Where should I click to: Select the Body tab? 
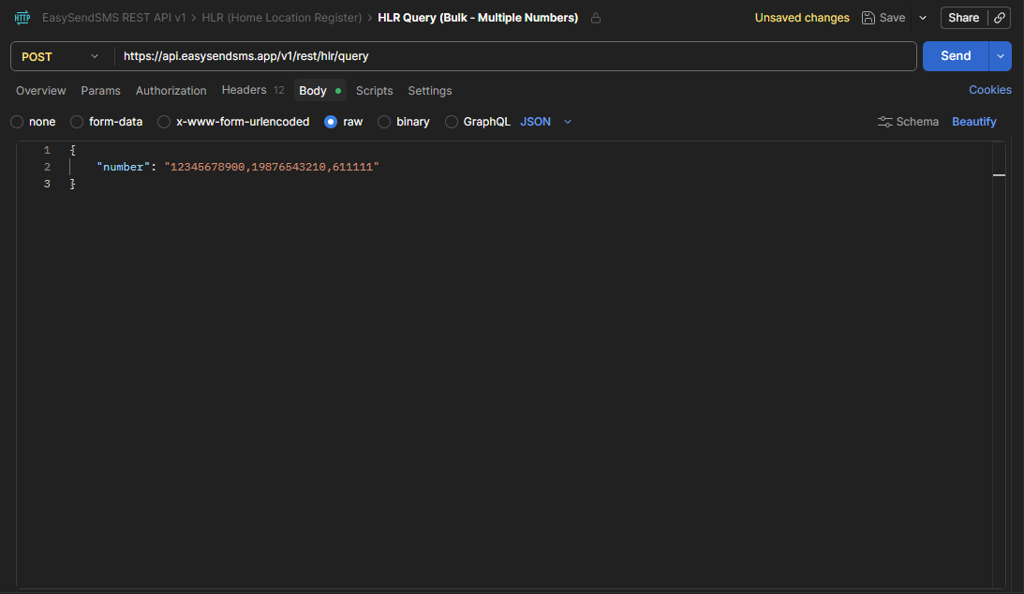coord(320,91)
